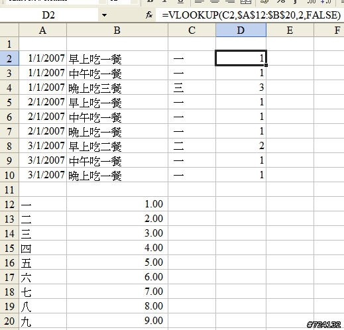
Task: Click cell B18 with value 7.00
Action: click(x=117, y=292)
